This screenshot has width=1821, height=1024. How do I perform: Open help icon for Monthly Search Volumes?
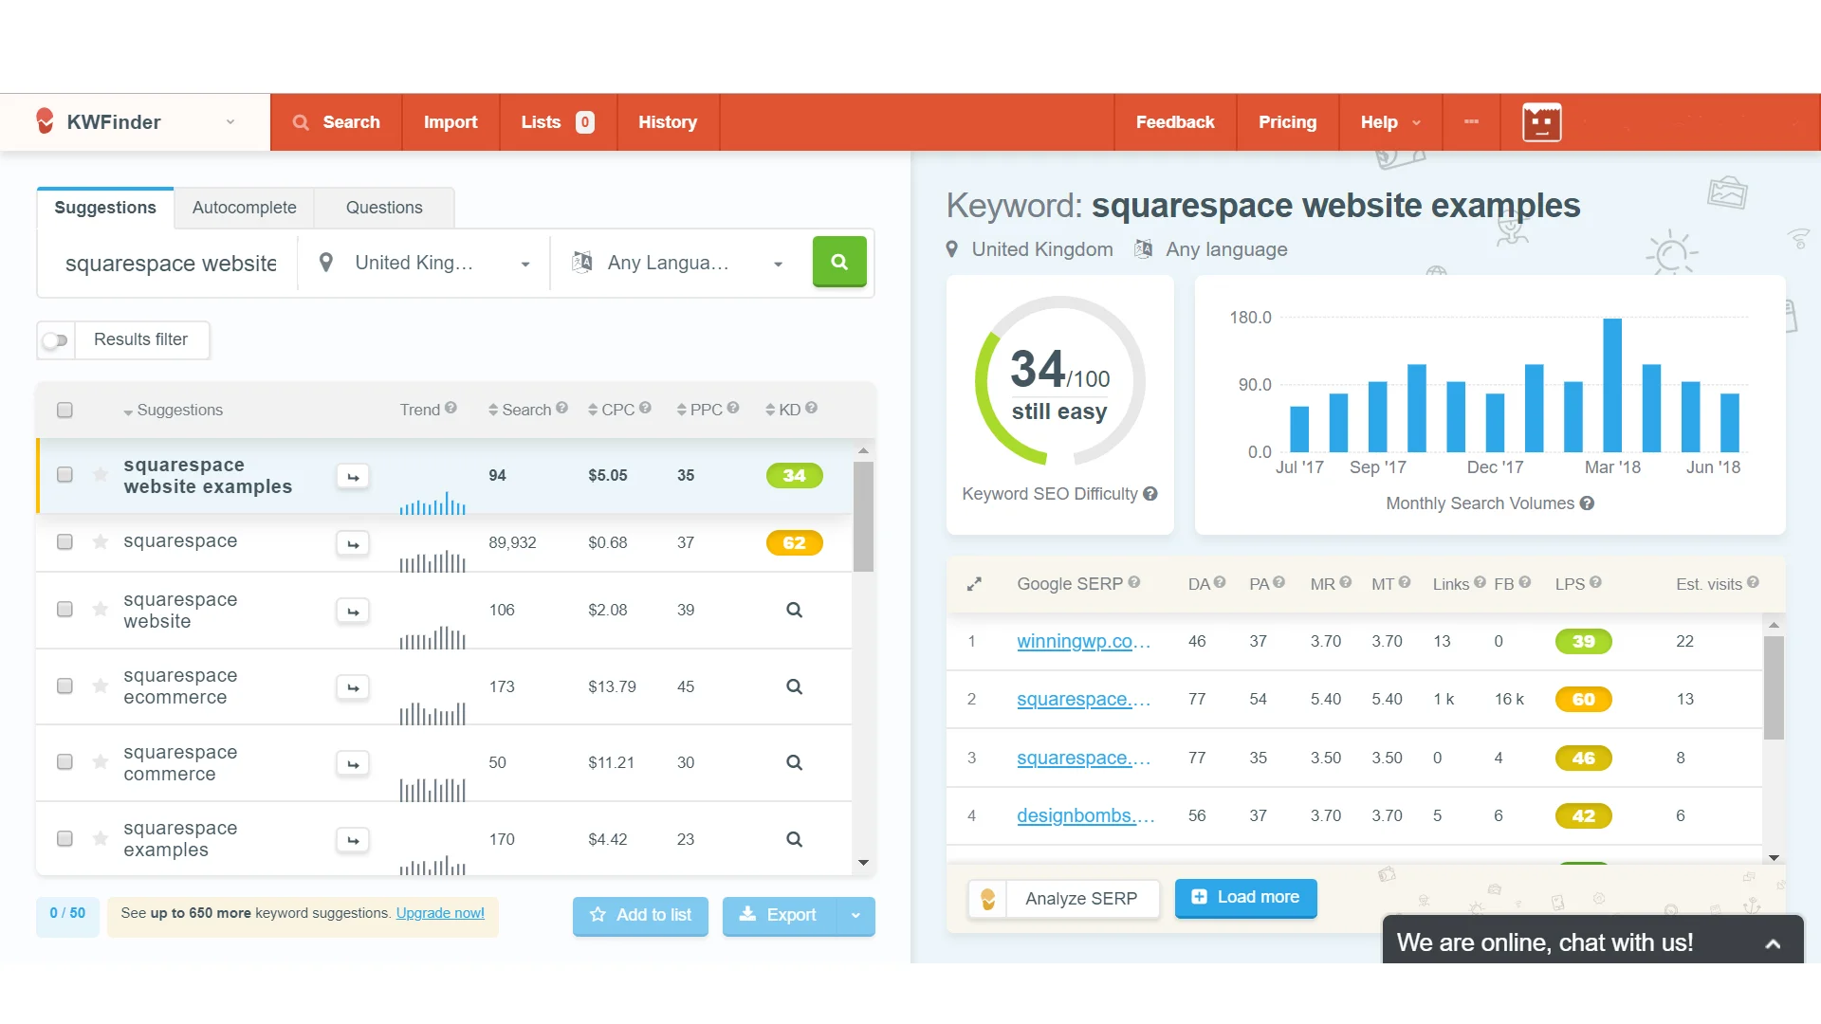(1587, 503)
